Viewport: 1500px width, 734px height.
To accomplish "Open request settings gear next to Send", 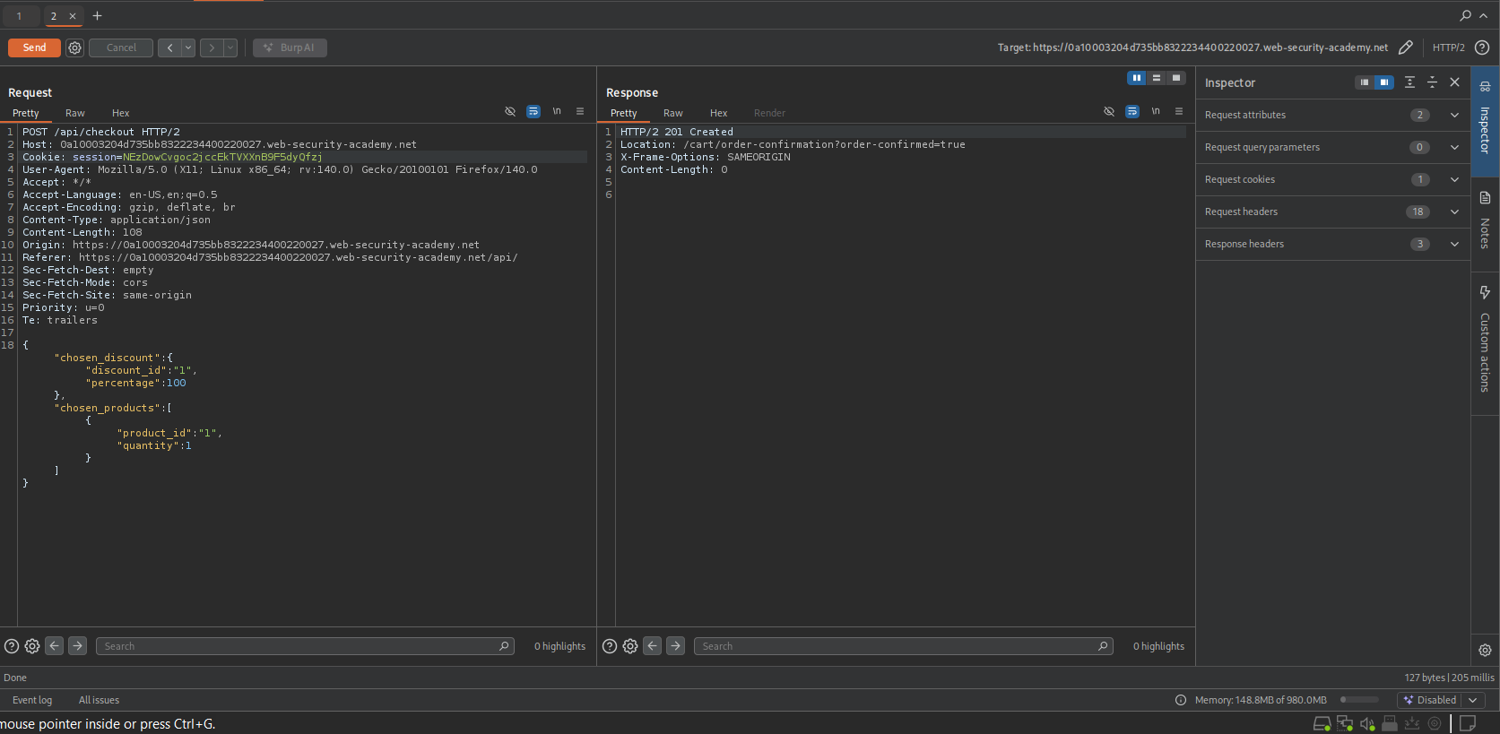I will 75,47.
